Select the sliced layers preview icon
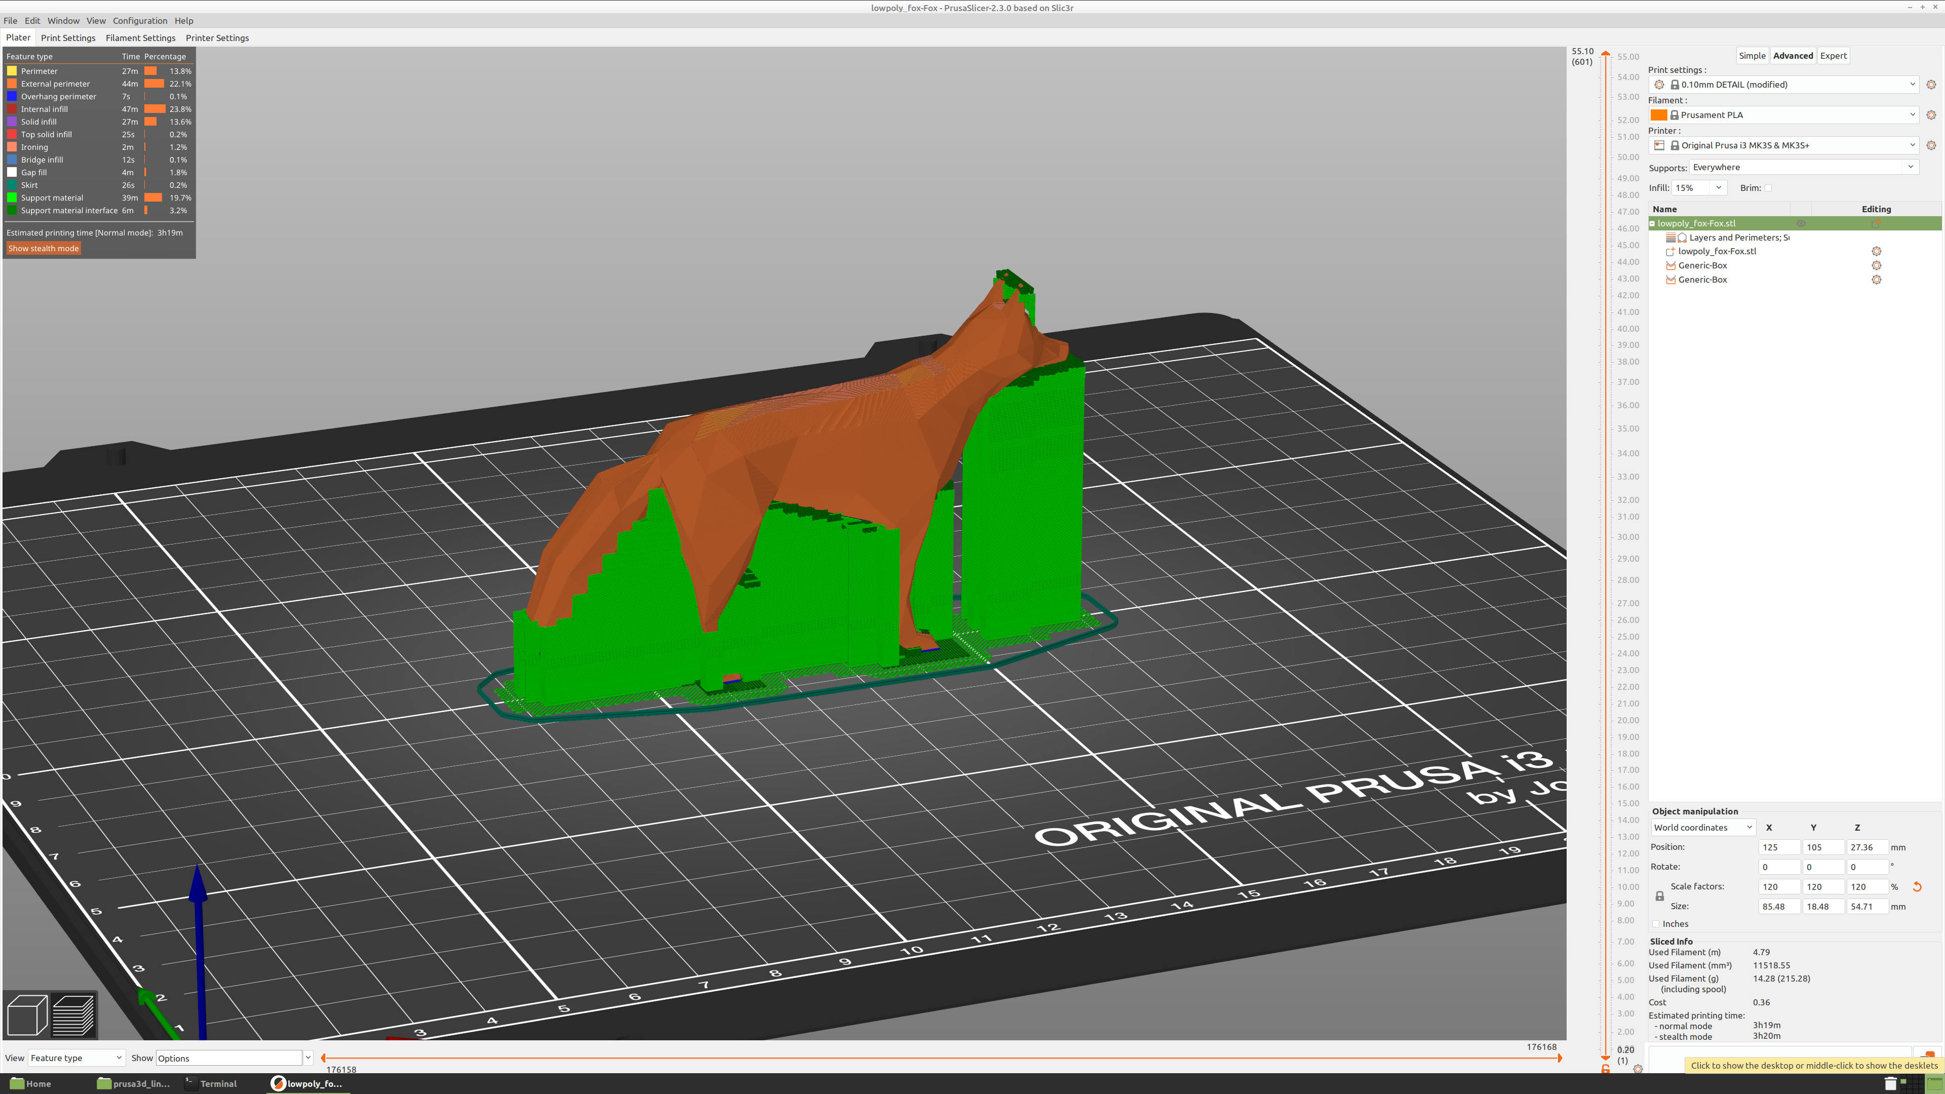The image size is (1945, 1094). click(73, 1014)
